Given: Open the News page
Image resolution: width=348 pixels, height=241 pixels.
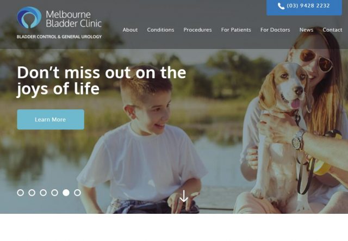Looking at the screenshot, I should [x=306, y=30].
